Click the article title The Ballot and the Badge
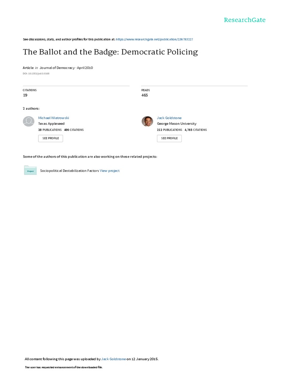The height and width of the screenshot is (377, 283). (x=111, y=52)
